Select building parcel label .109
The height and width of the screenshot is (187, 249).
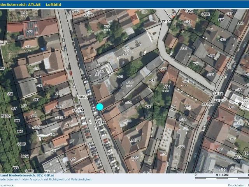[x=129, y=102]
